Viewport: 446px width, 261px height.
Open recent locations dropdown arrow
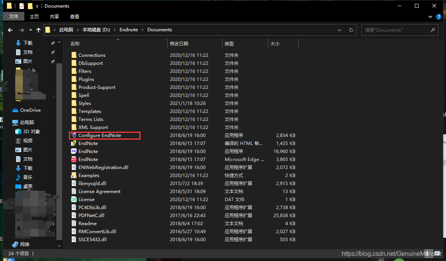click(30, 30)
